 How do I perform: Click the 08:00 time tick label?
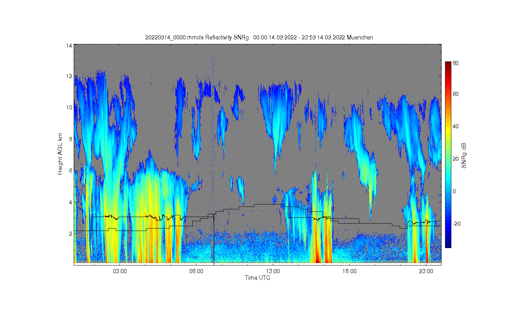(196, 271)
